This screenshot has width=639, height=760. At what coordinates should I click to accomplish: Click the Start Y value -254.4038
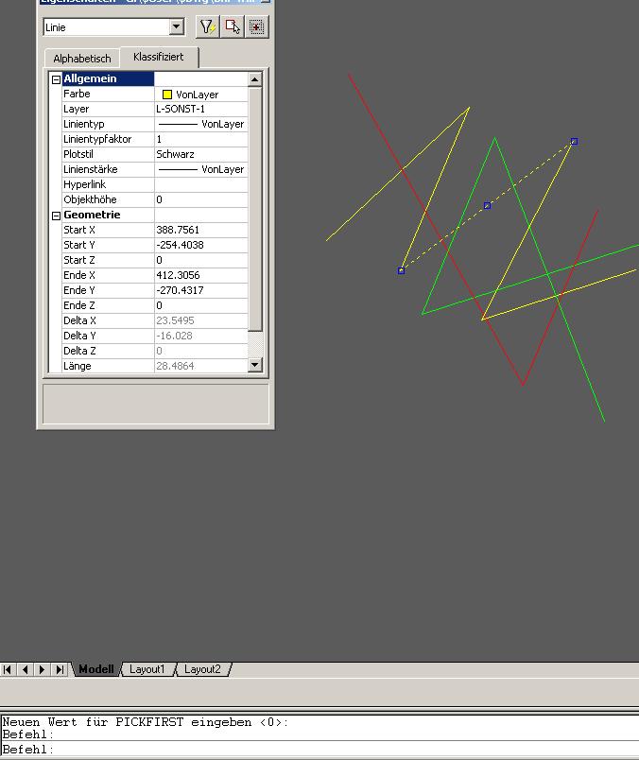[x=200, y=245]
